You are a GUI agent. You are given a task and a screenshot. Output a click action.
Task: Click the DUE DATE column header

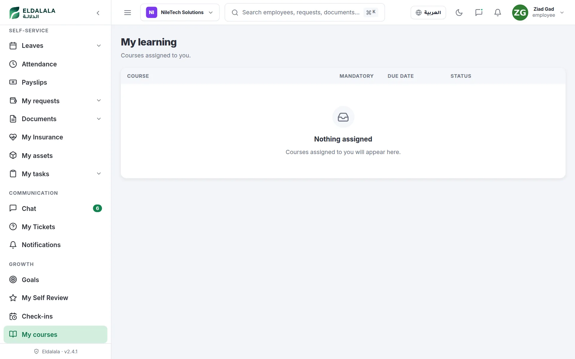tap(400, 76)
